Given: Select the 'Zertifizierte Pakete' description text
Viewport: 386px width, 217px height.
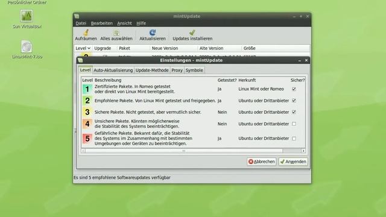Looking at the screenshot, I should click(x=134, y=89).
